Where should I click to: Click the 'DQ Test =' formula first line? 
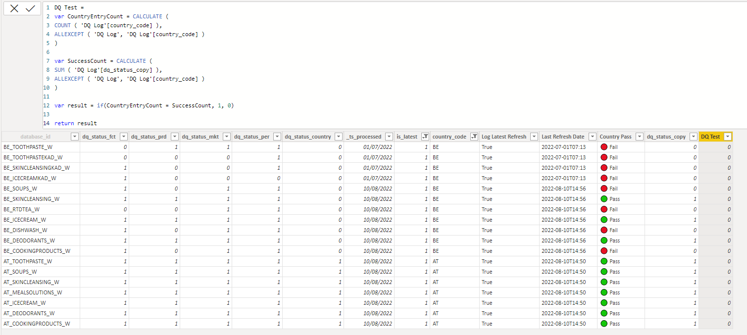coord(69,7)
